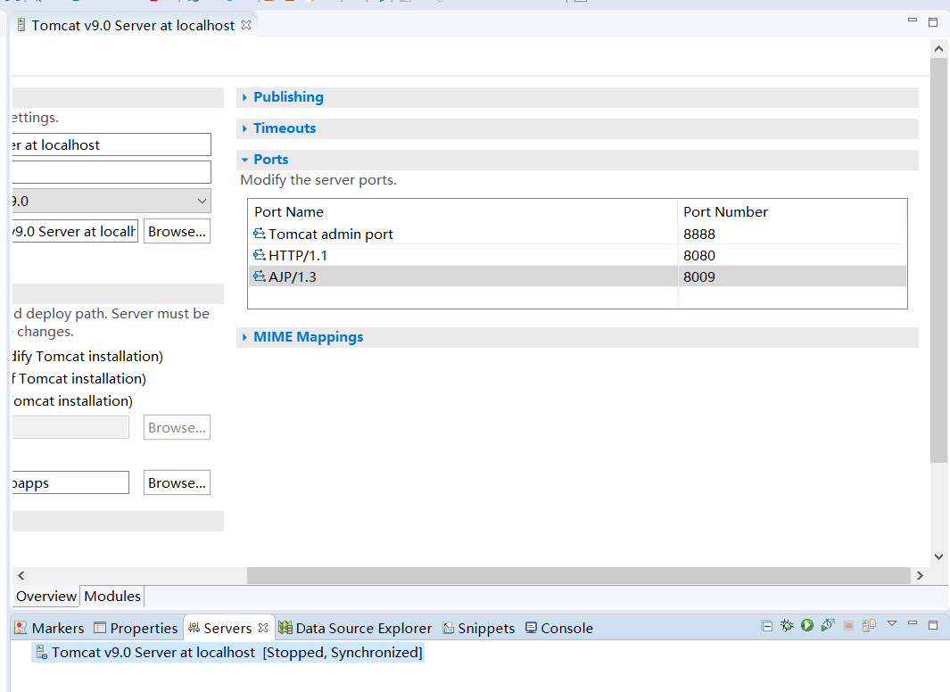Click the HTTP/1.1 port row icon

(260, 255)
